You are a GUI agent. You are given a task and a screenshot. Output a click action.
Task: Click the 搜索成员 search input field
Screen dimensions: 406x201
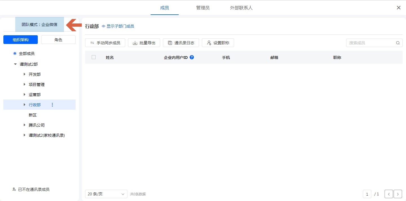tap(371, 43)
